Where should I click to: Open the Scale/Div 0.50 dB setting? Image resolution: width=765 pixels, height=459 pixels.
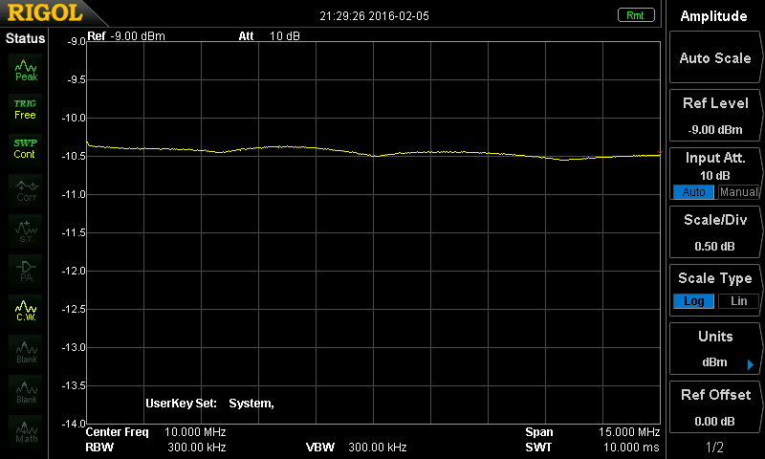point(715,232)
